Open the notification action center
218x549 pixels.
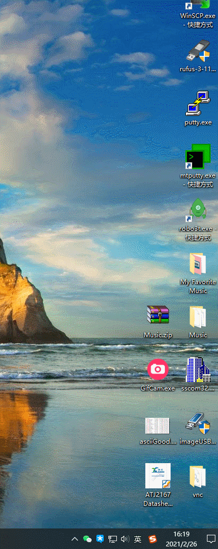211,538
